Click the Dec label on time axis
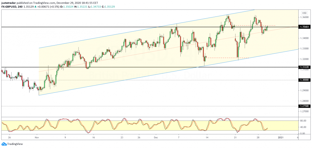This screenshot has height=148, width=312. (155, 138)
